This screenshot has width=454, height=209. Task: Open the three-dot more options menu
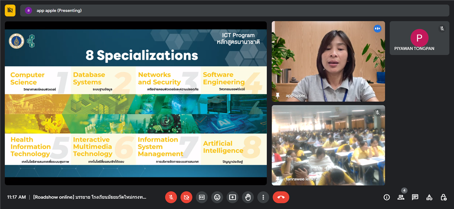[263, 197]
